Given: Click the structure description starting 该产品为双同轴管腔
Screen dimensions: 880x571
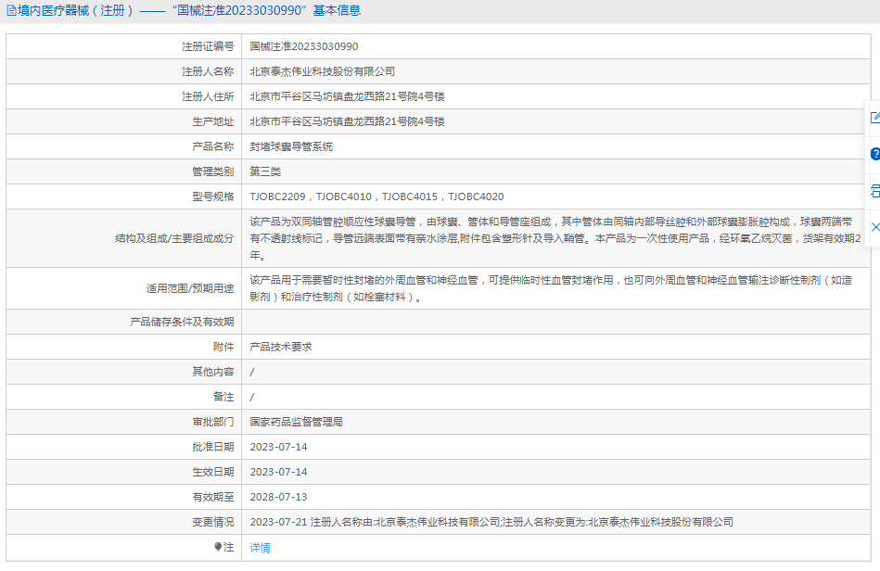Looking at the screenshot, I should (x=555, y=238).
